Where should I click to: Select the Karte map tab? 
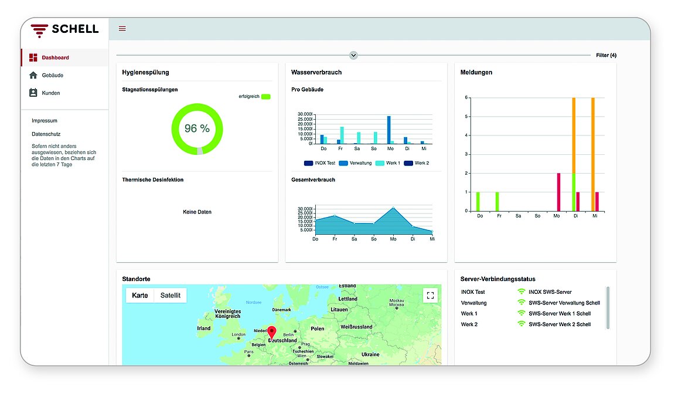pyautogui.click(x=140, y=295)
